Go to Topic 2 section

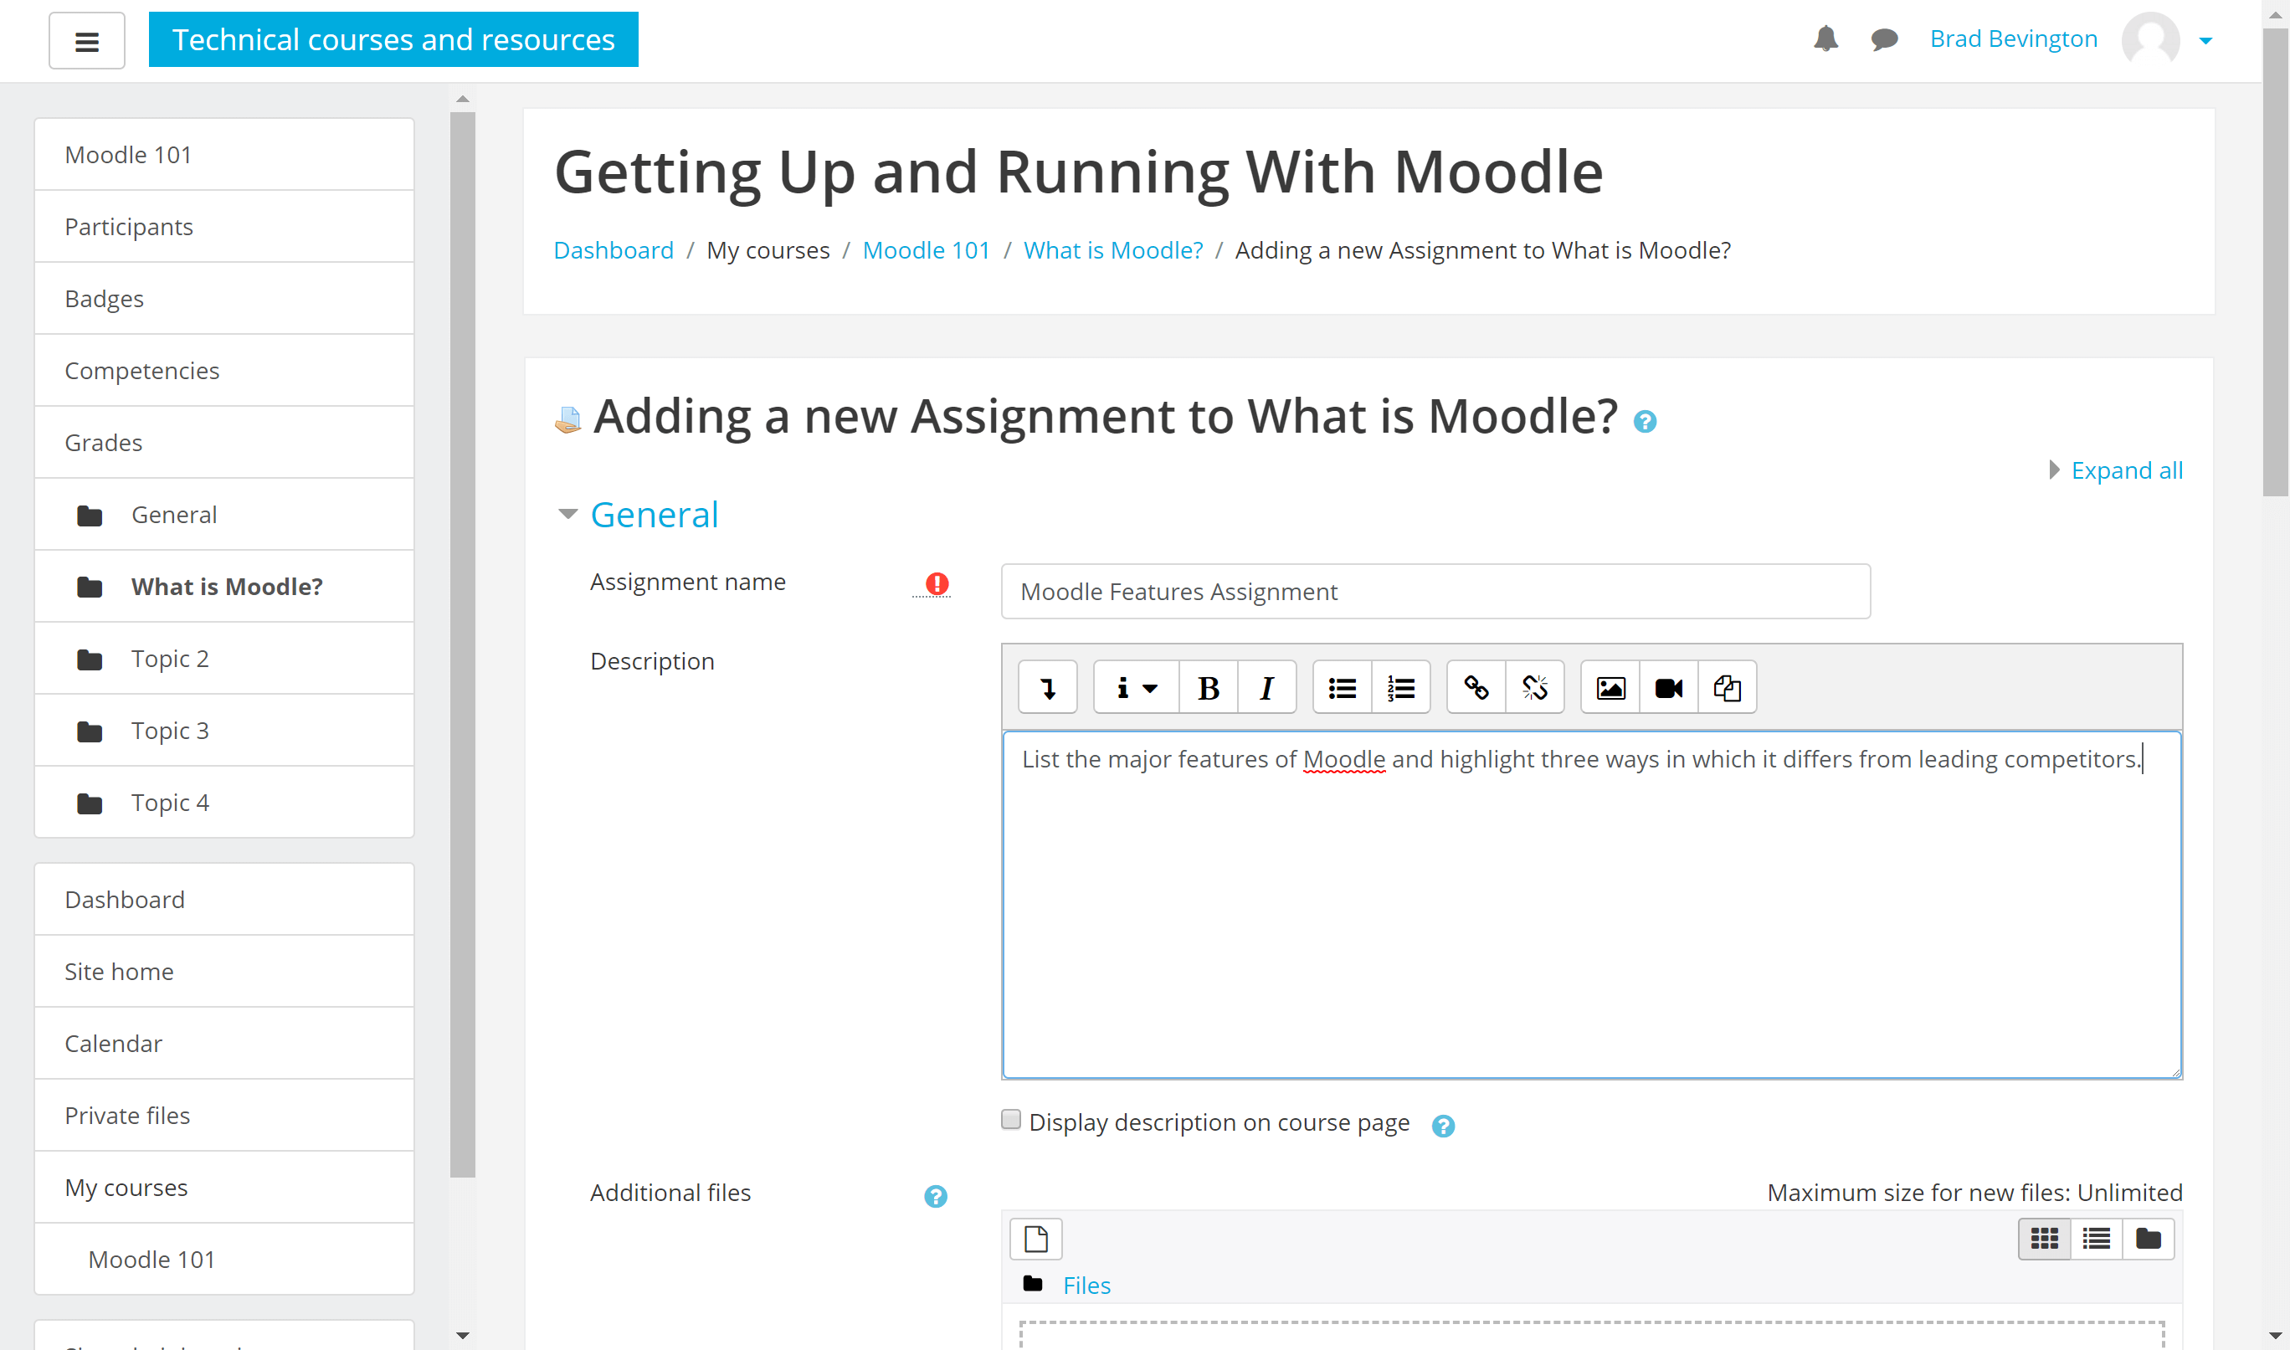pyautogui.click(x=223, y=659)
